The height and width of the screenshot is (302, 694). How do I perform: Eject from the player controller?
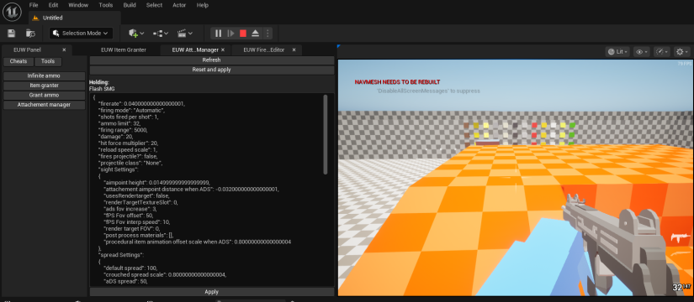(x=256, y=33)
